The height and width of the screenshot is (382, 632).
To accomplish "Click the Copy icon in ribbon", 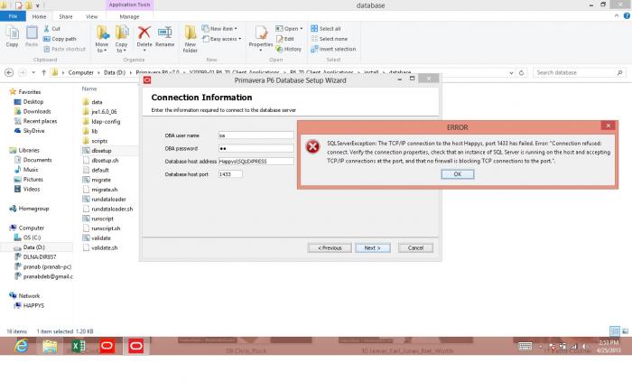I will tap(12, 33).
